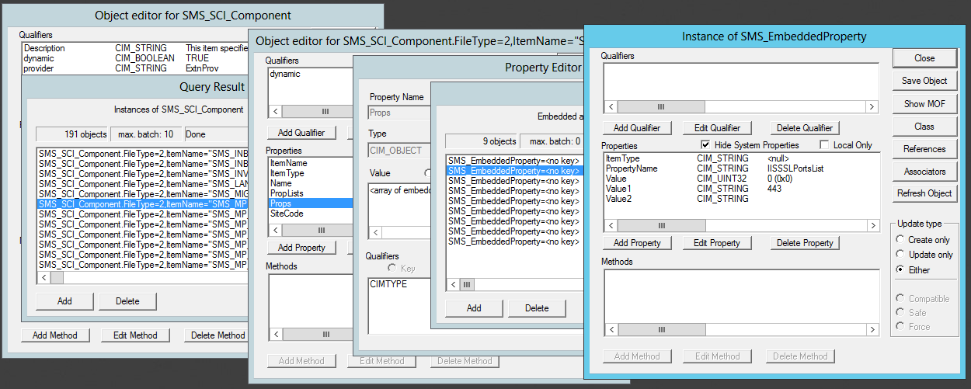Click the References button

pyautogui.click(x=924, y=148)
